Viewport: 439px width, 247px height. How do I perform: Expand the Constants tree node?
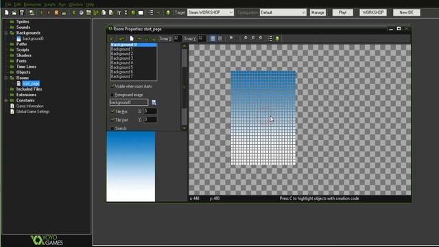6,100
